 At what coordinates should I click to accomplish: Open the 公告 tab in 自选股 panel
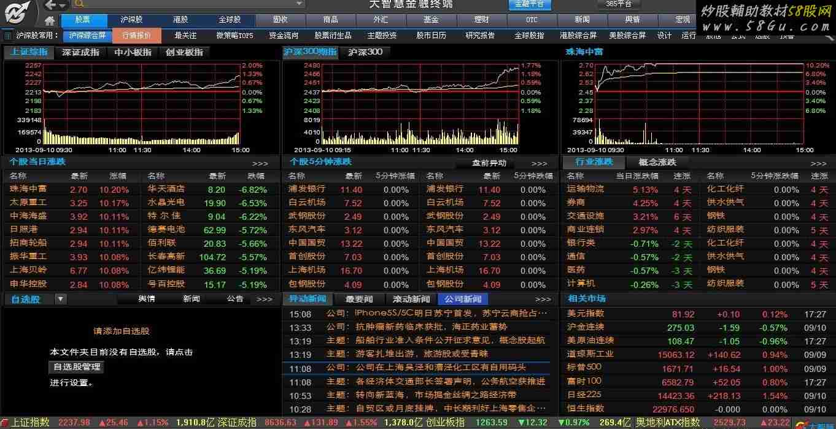click(235, 299)
